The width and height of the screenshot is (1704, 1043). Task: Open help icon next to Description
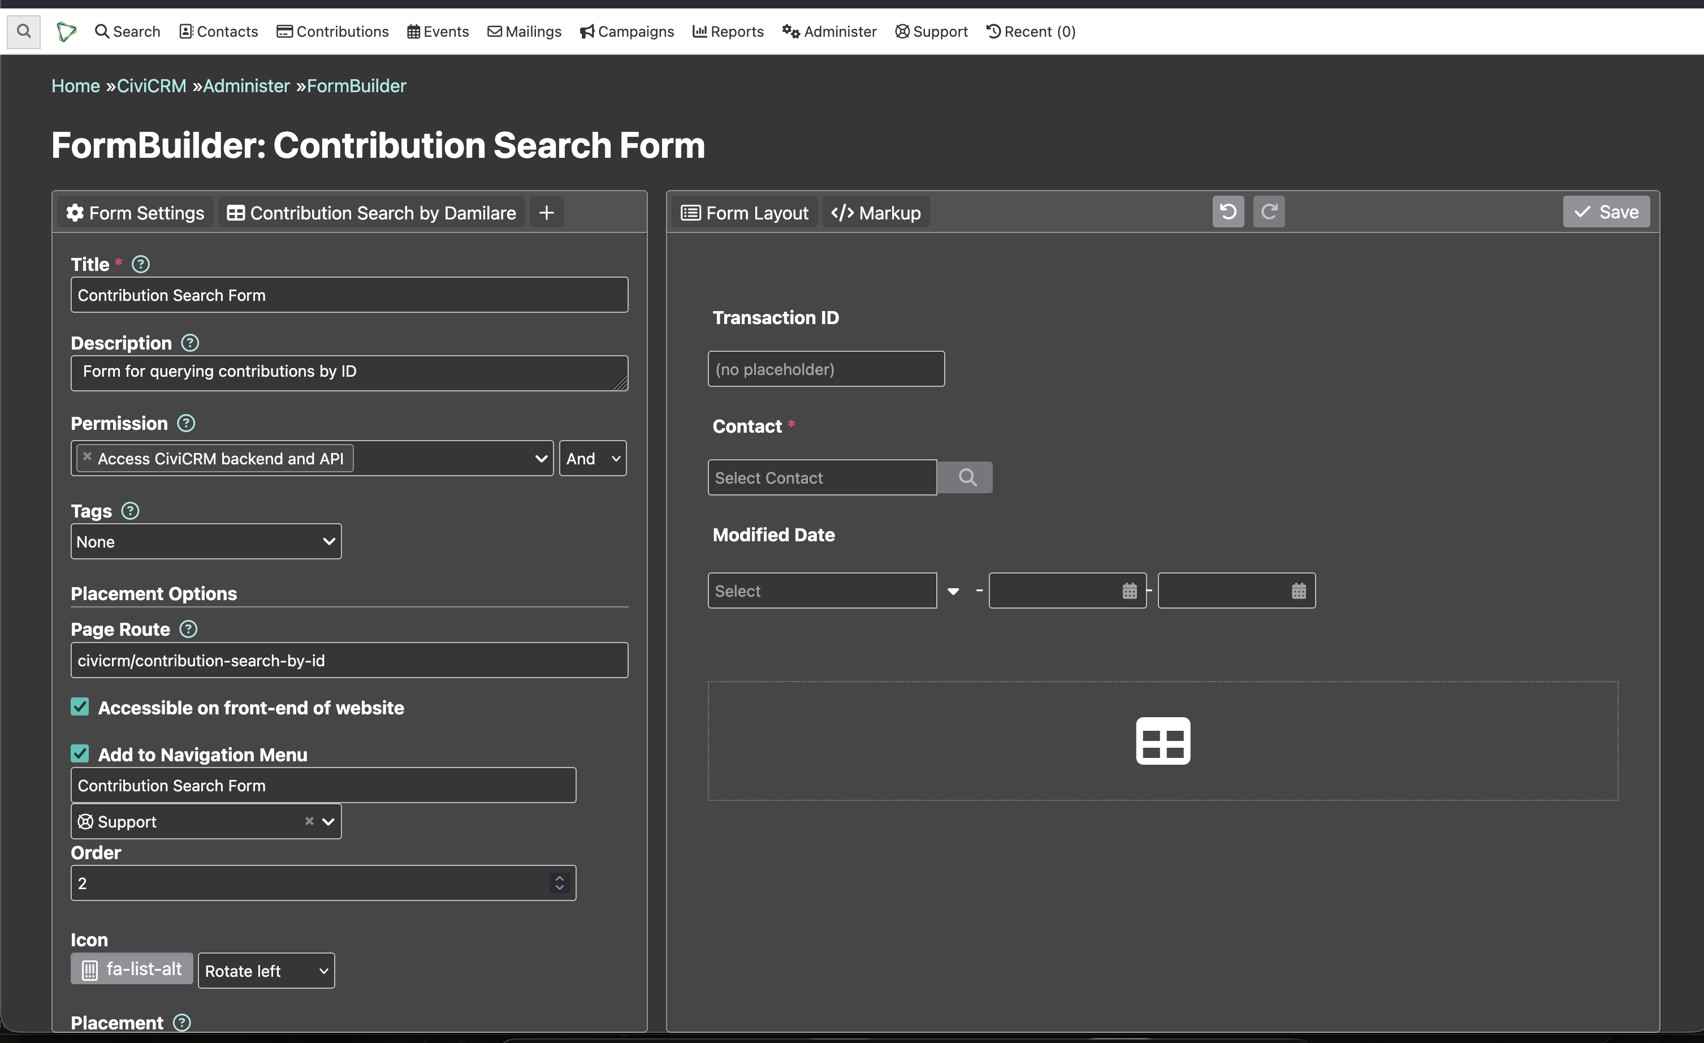(190, 343)
